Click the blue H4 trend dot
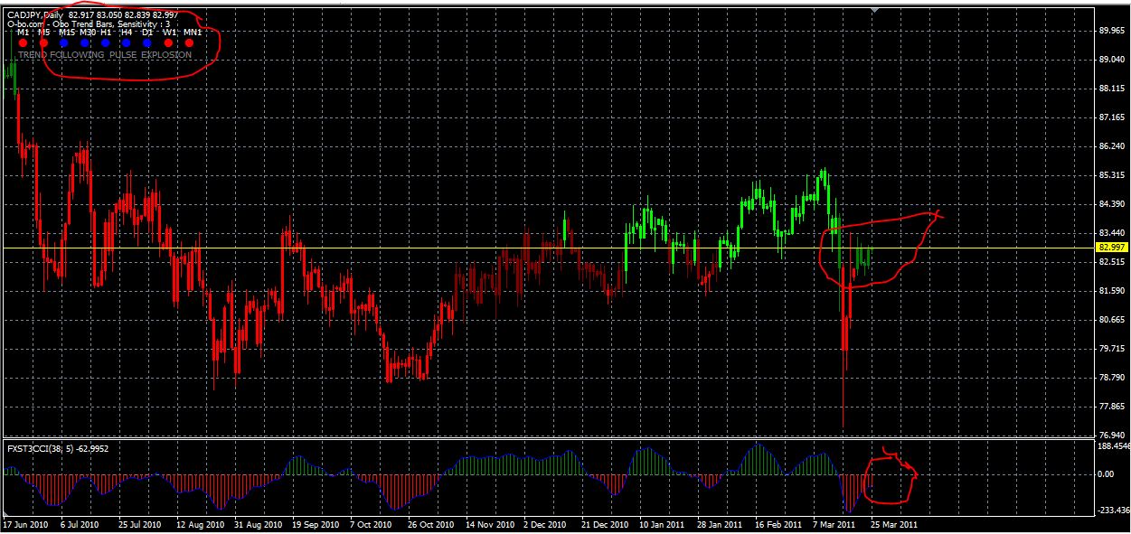The height and width of the screenshot is (534, 1131). coord(127,42)
